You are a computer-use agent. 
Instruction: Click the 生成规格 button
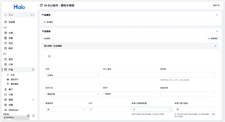coord(47,38)
